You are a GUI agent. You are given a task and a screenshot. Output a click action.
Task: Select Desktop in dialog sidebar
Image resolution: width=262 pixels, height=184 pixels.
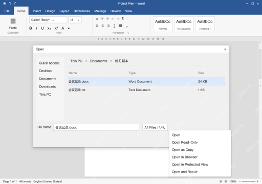coord(46,71)
